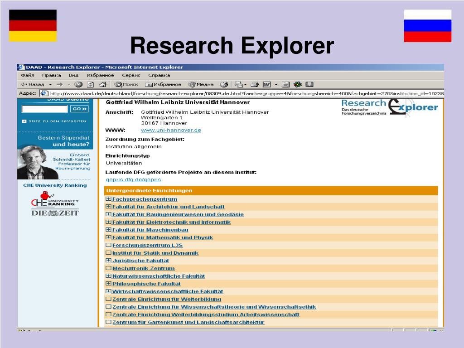
Task: Open the Juristische Fakultät link
Action: 140,261
